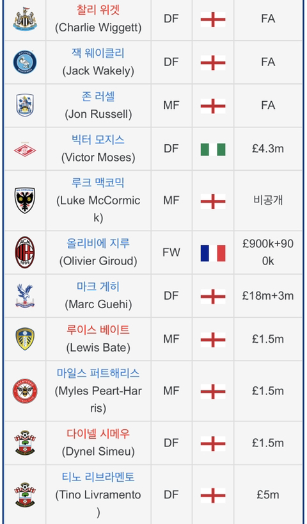307x524 pixels.
Task: Open the 빅터 모지스 player link
Action: [x=98, y=140]
